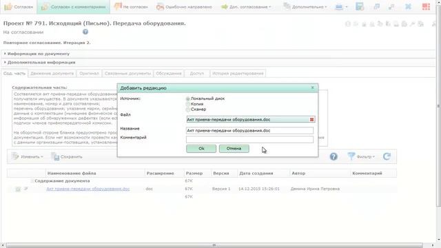The width and height of the screenshot is (441, 248).
Task: Click the first icon in the file row
Action: [18, 189]
